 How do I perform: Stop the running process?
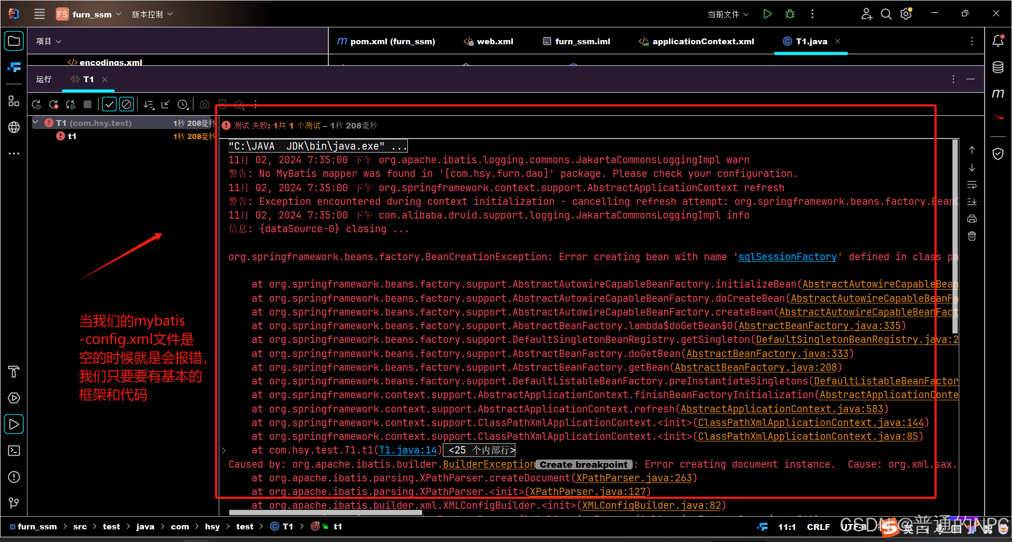87,104
